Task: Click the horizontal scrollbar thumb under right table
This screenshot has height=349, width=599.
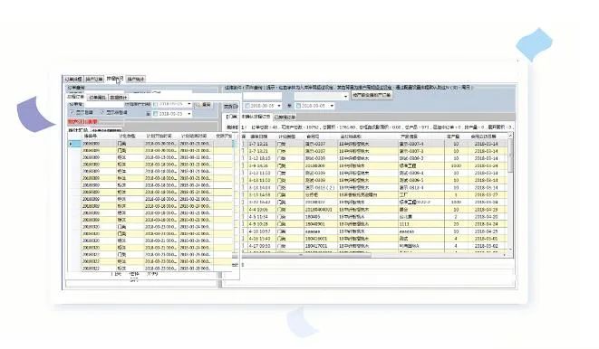Action: coord(307,255)
